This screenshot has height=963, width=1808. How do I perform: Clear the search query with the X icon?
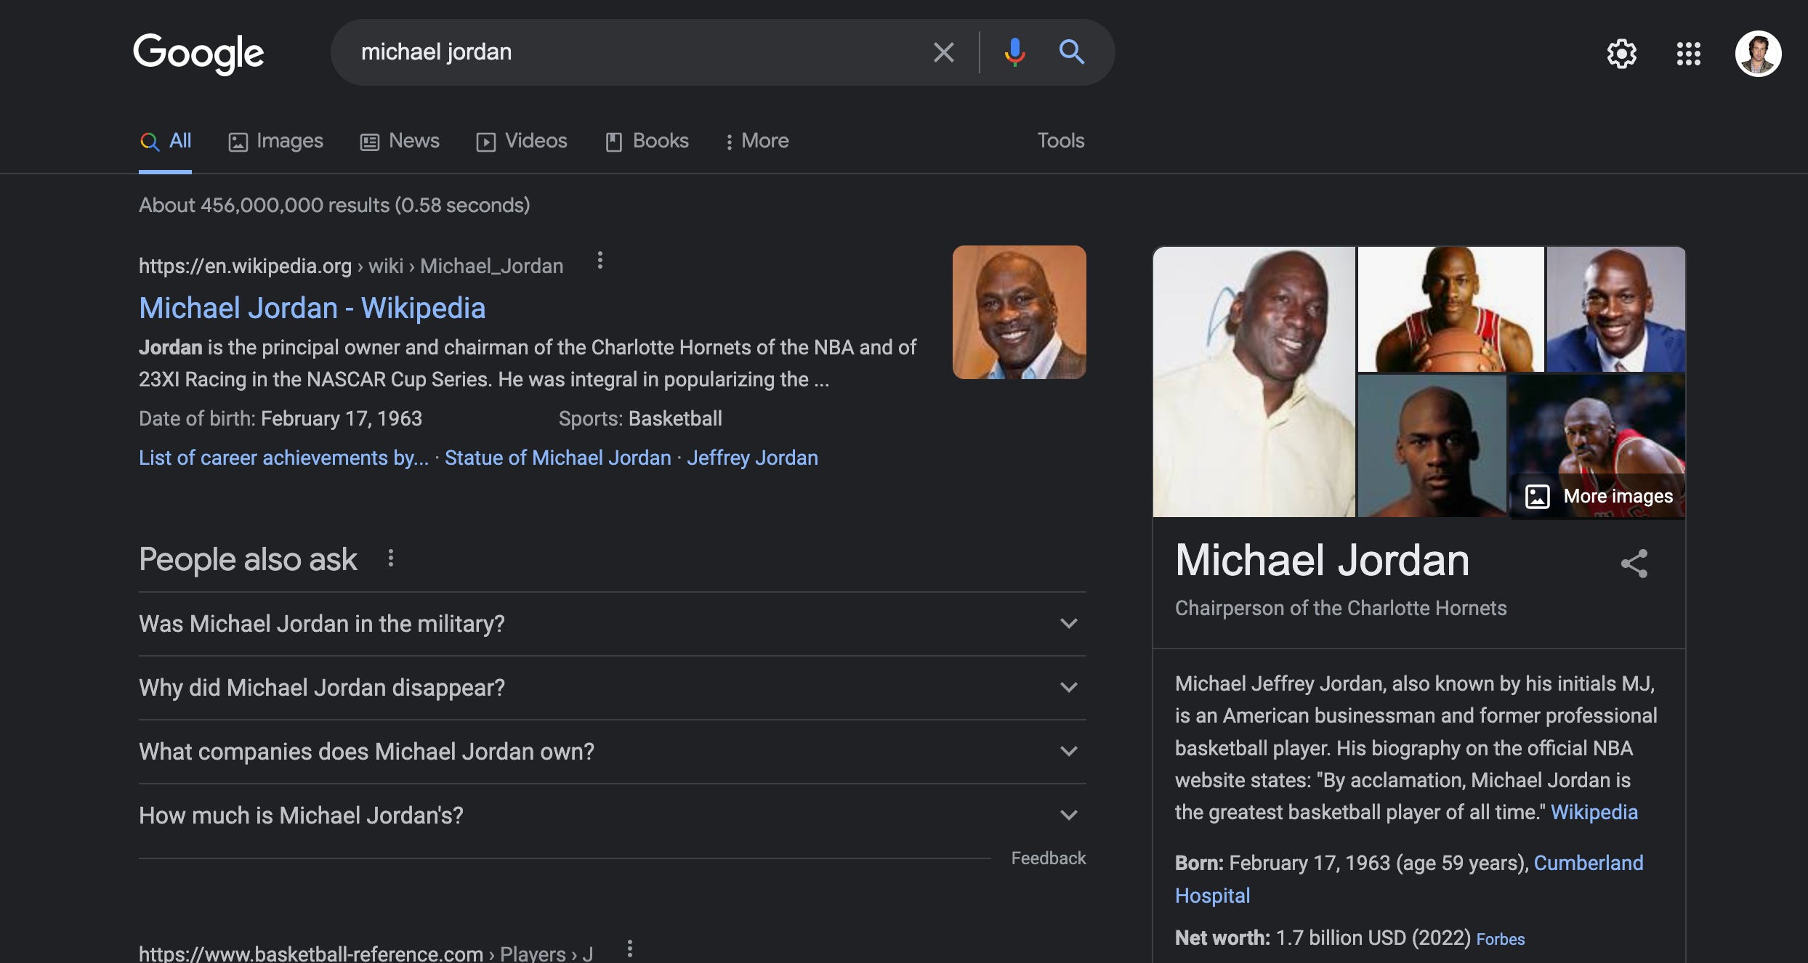click(x=943, y=52)
